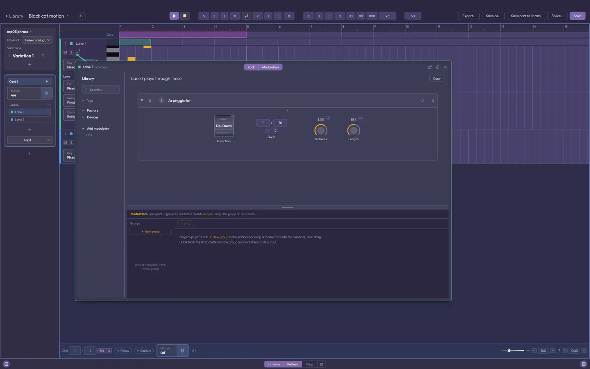Select Lane 2 in the Card 1 lanes list

point(29,120)
